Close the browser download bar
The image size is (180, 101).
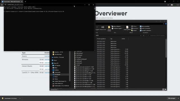(178, 98)
